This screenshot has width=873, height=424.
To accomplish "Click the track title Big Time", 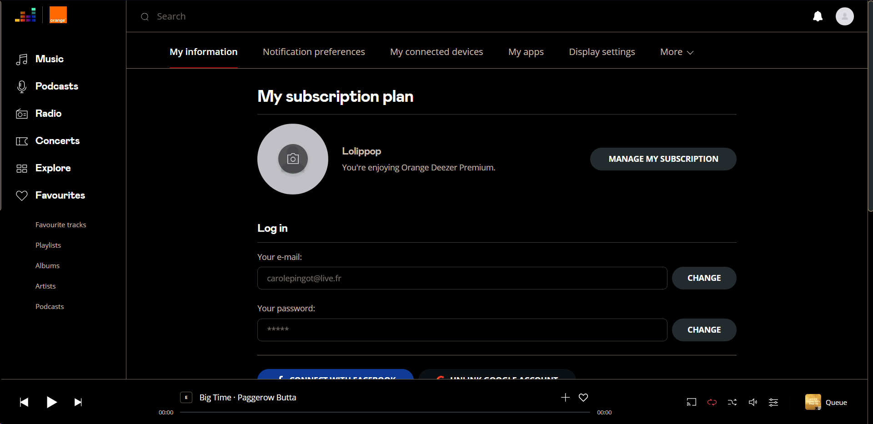I will click(x=216, y=398).
